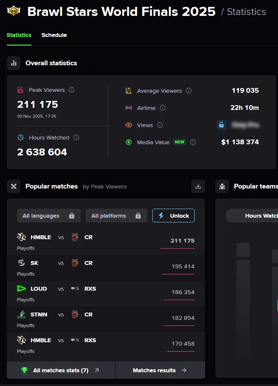The height and width of the screenshot is (386, 278).
Task: Click the Average Viewers crown icon
Action: 128,91
